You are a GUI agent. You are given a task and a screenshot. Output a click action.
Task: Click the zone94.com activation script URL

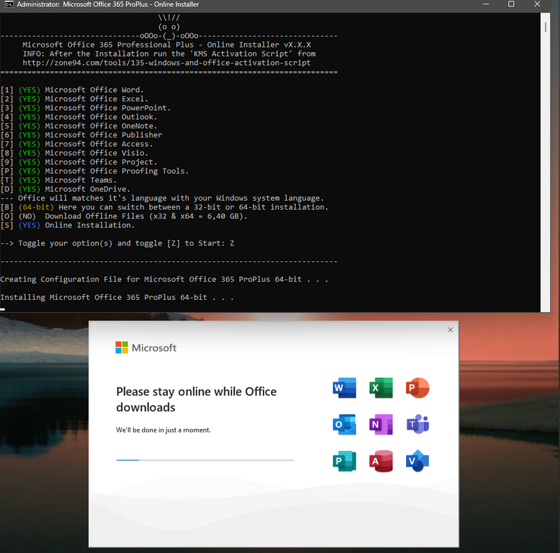click(x=166, y=63)
